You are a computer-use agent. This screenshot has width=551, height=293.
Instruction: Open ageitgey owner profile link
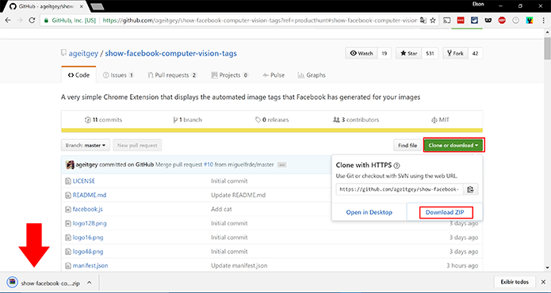tap(83, 53)
